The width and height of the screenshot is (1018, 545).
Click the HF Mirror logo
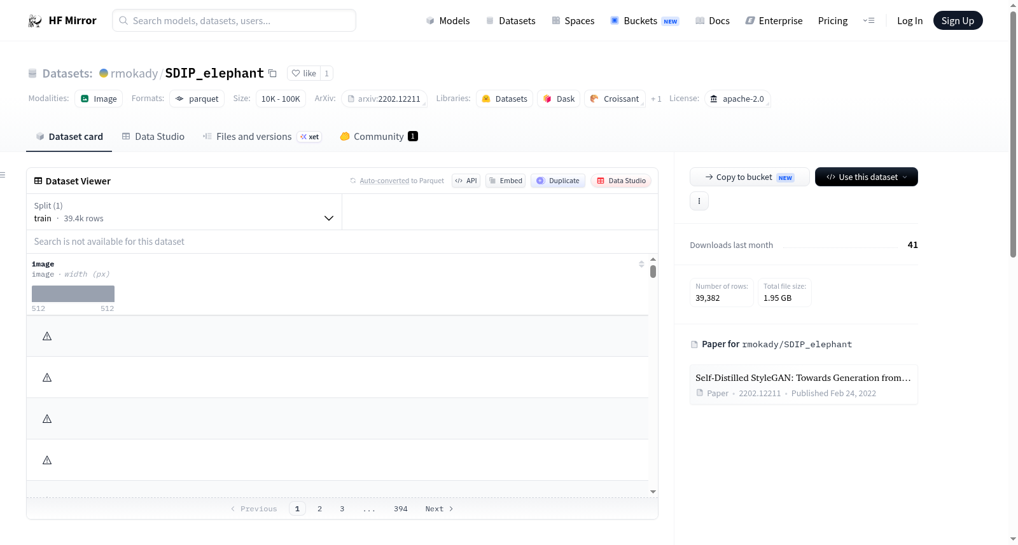(62, 20)
